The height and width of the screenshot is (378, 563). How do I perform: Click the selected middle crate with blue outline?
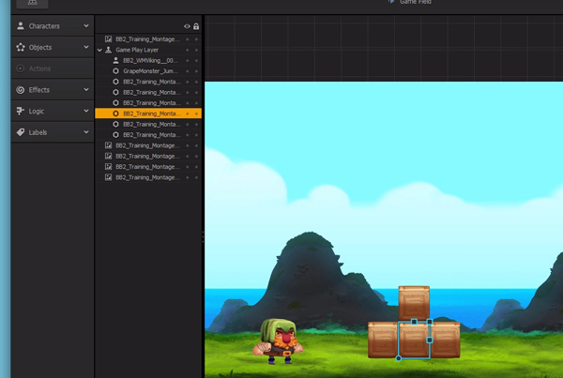pyautogui.click(x=413, y=341)
